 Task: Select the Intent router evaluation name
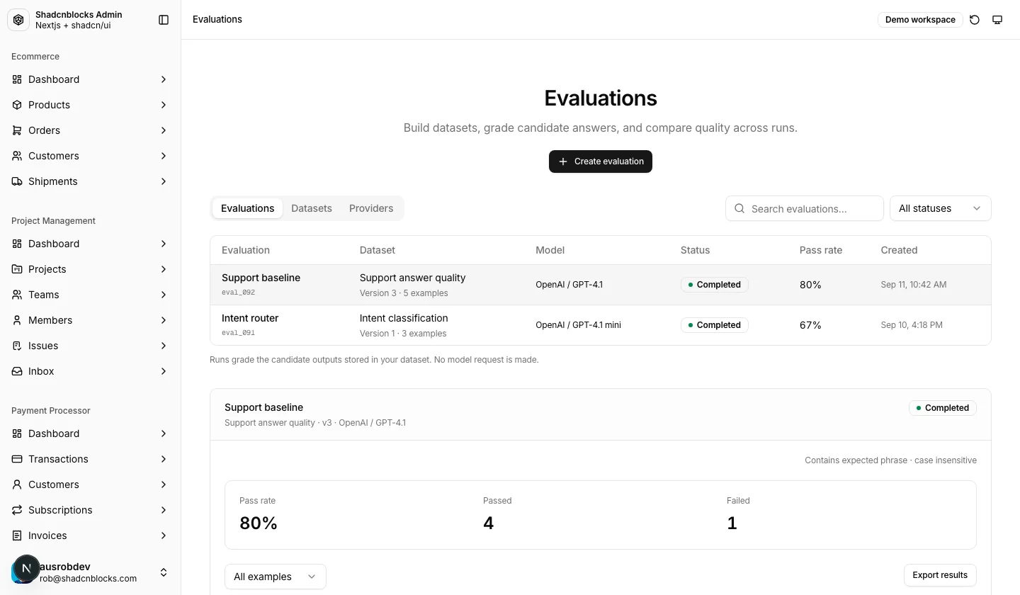250,318
